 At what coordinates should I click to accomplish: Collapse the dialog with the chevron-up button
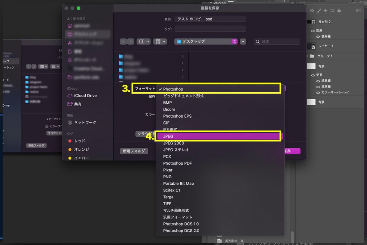point(243,42)
